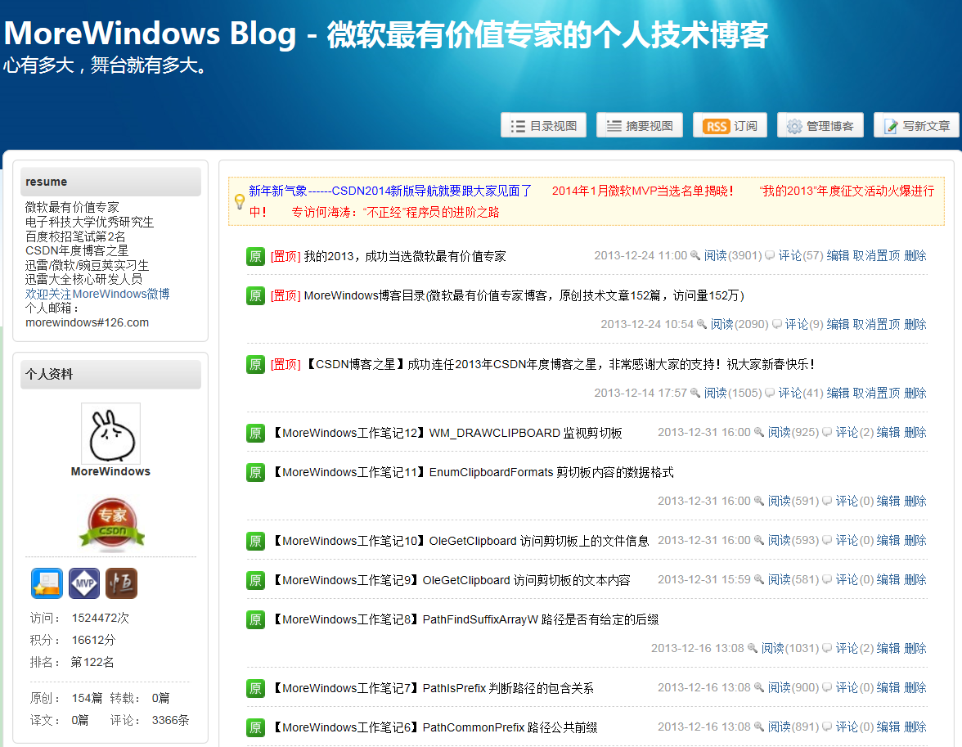Click 写新文章 to write new post
This screenshot has height=747, width=962.
pos(916,125)
